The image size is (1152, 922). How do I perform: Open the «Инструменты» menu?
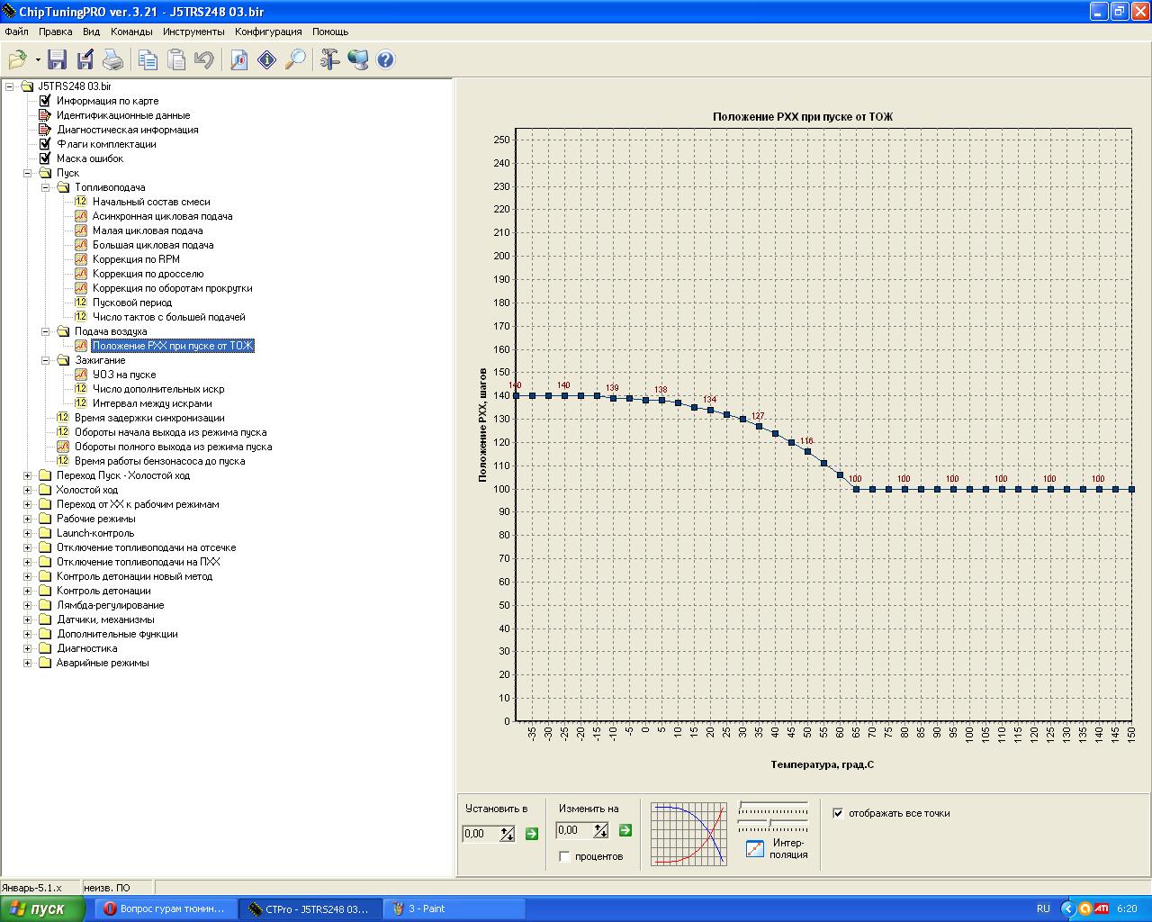(193, 32)
